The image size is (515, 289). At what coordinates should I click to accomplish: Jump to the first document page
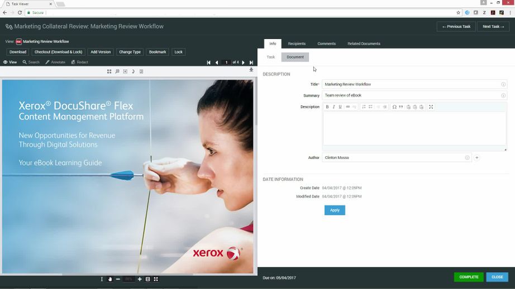tap(209, 62)
